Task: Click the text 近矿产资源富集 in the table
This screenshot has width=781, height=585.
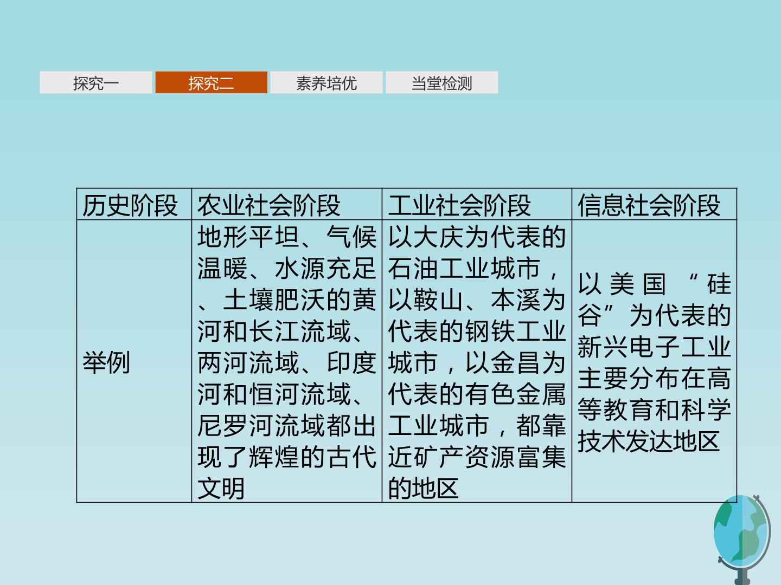Action: tap(477, 457)
